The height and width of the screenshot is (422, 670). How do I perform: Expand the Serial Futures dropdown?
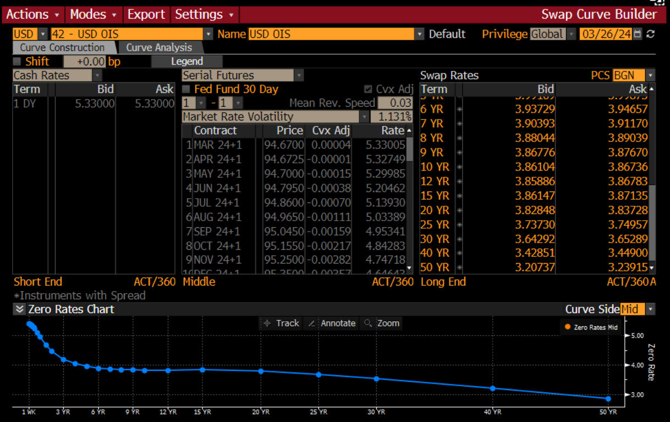coord(299,75)
